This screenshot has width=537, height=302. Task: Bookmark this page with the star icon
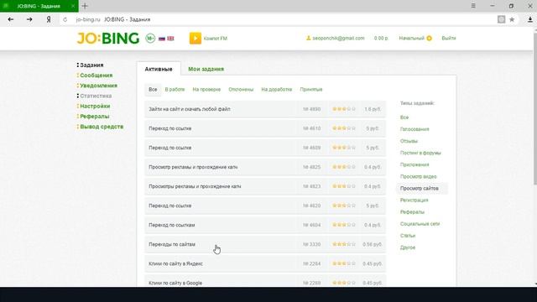(512, 19)
